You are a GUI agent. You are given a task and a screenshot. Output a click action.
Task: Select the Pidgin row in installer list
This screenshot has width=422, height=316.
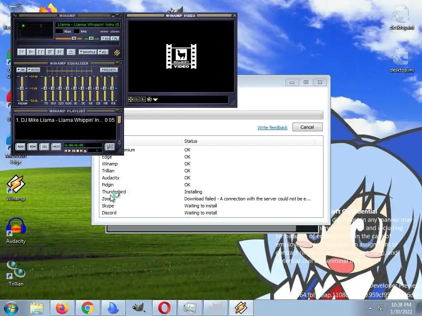point(211,185)
